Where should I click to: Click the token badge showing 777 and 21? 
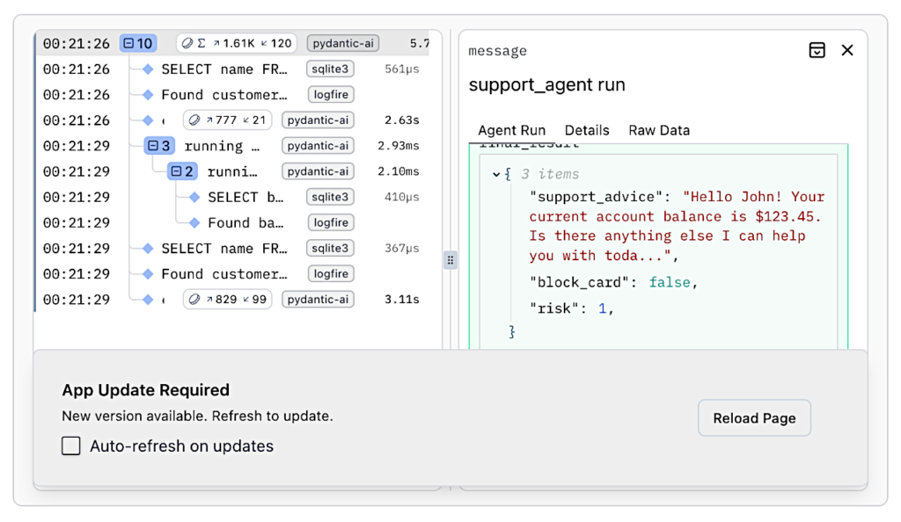tap(227, 120)
